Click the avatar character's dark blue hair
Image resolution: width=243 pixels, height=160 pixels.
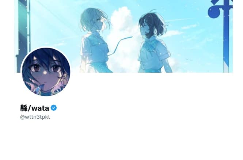tap(46, 57)
